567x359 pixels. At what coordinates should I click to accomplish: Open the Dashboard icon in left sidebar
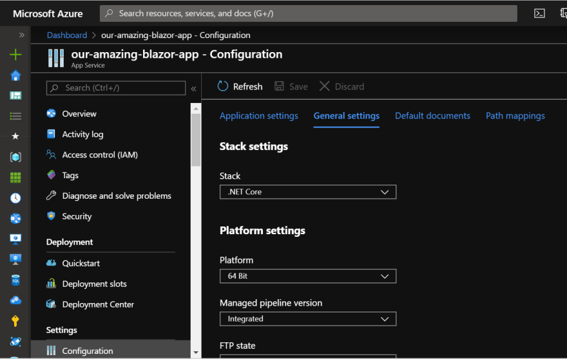(15, 96)
